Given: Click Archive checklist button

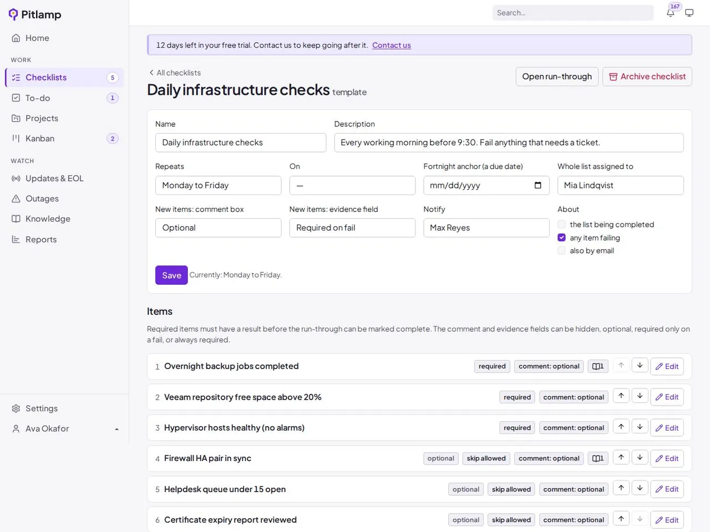Looking at the screenshot, I should 647,76.
